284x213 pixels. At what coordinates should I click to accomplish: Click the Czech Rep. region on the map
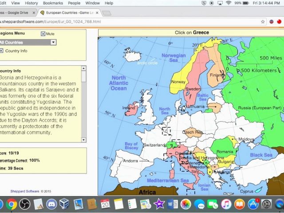(193, 133)
